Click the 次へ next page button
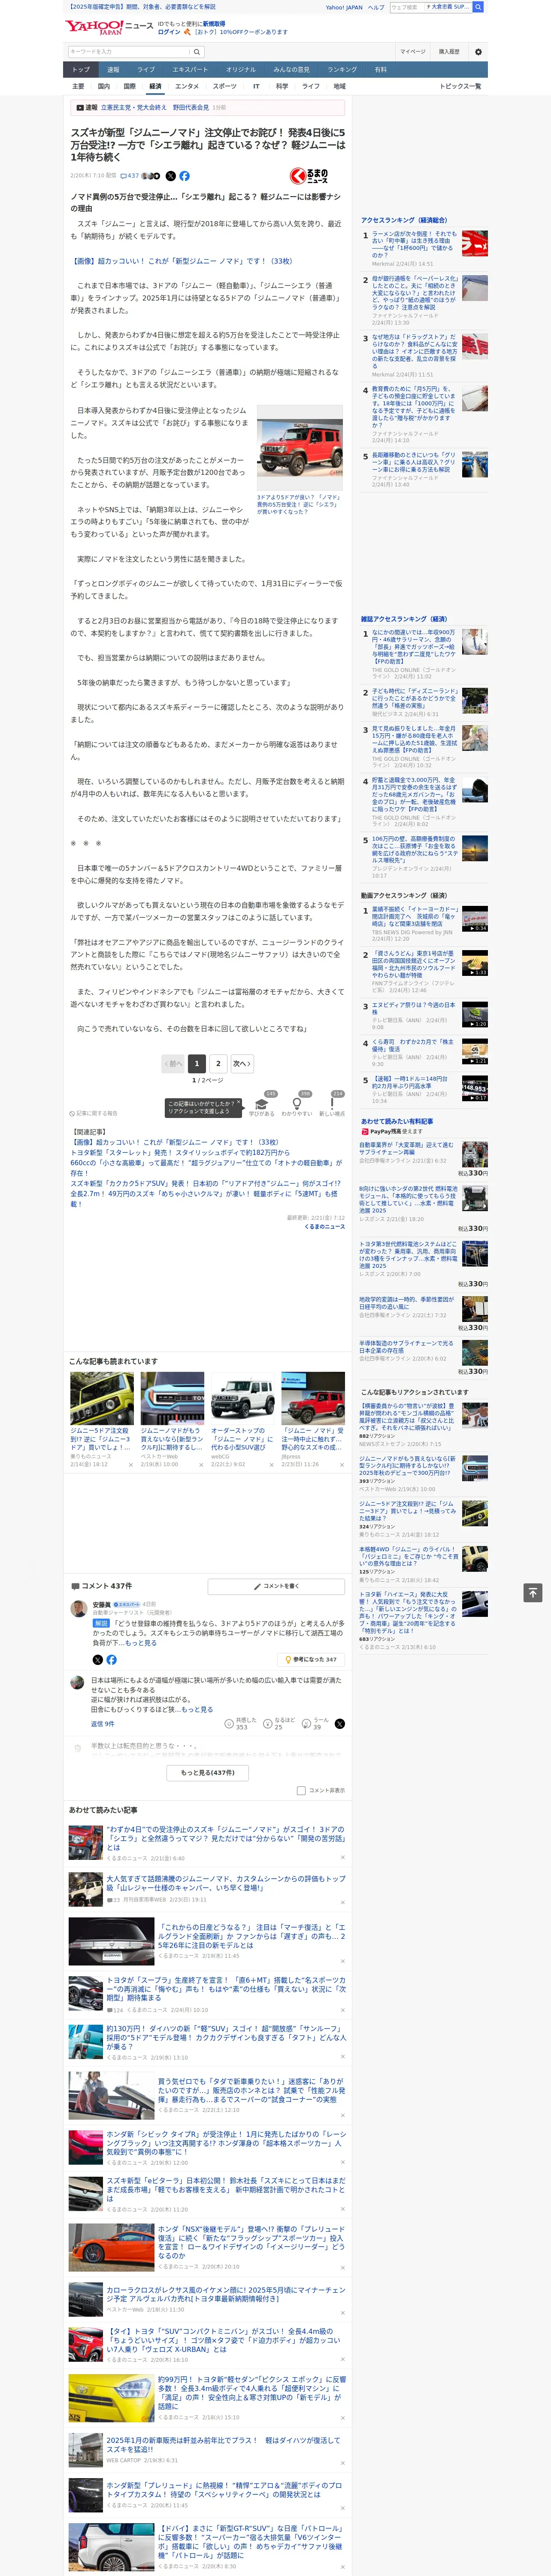 coord(241,1064)
